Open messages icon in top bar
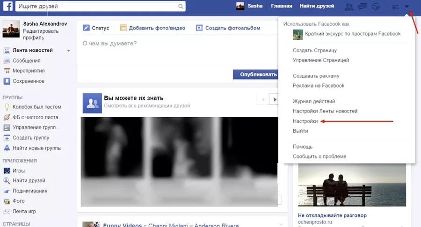421x227 pixels. (363, 7)
